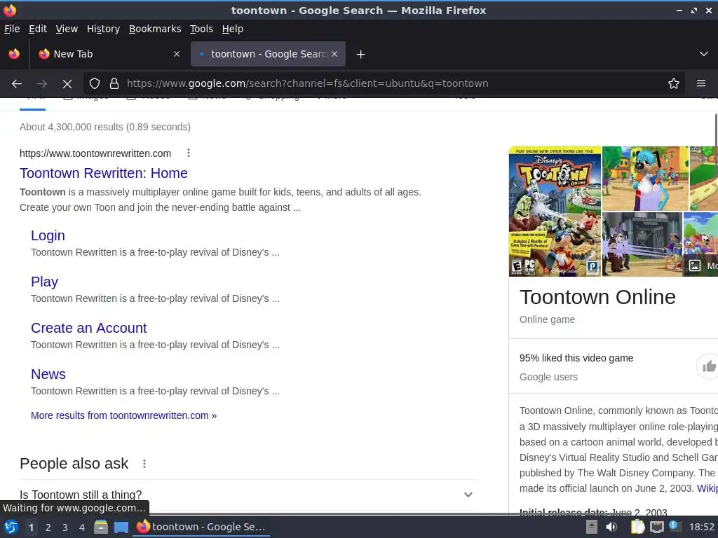Screen dimensions: 718x538
Task: Open the File menu
Action: point(12,29)
